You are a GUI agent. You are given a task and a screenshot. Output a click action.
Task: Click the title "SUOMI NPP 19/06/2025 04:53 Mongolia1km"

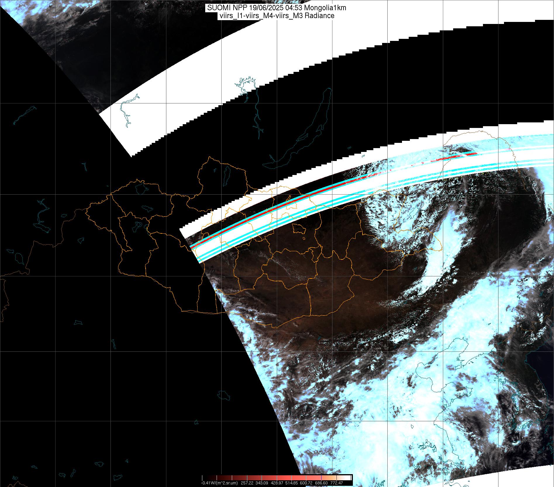(277, 8)
